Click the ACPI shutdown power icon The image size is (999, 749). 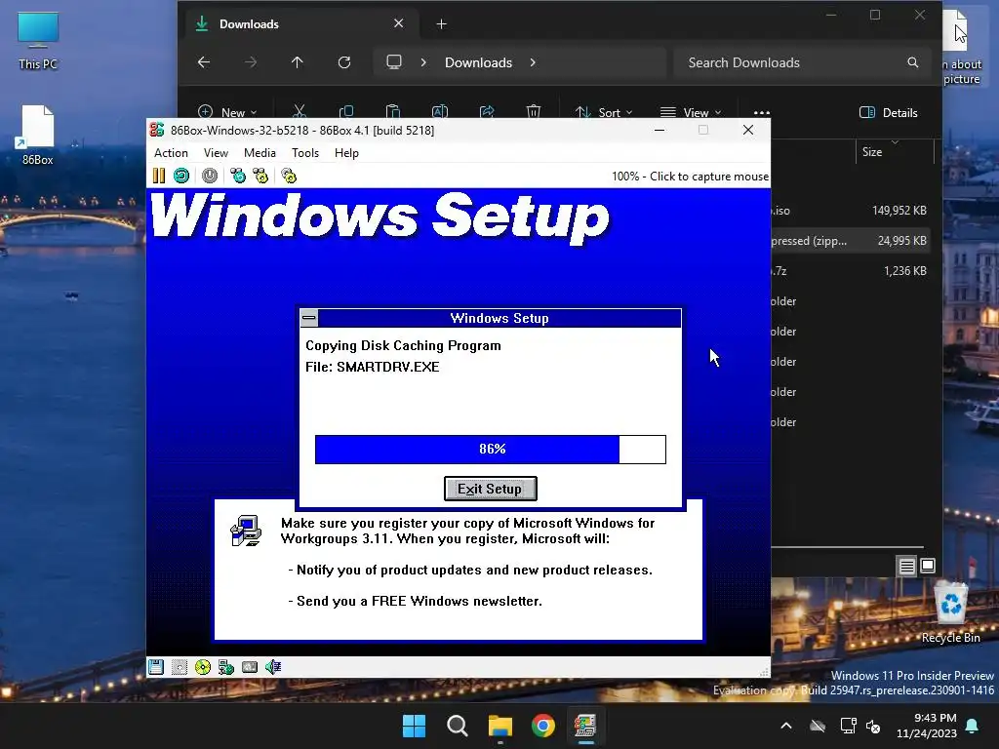[210, 176]
